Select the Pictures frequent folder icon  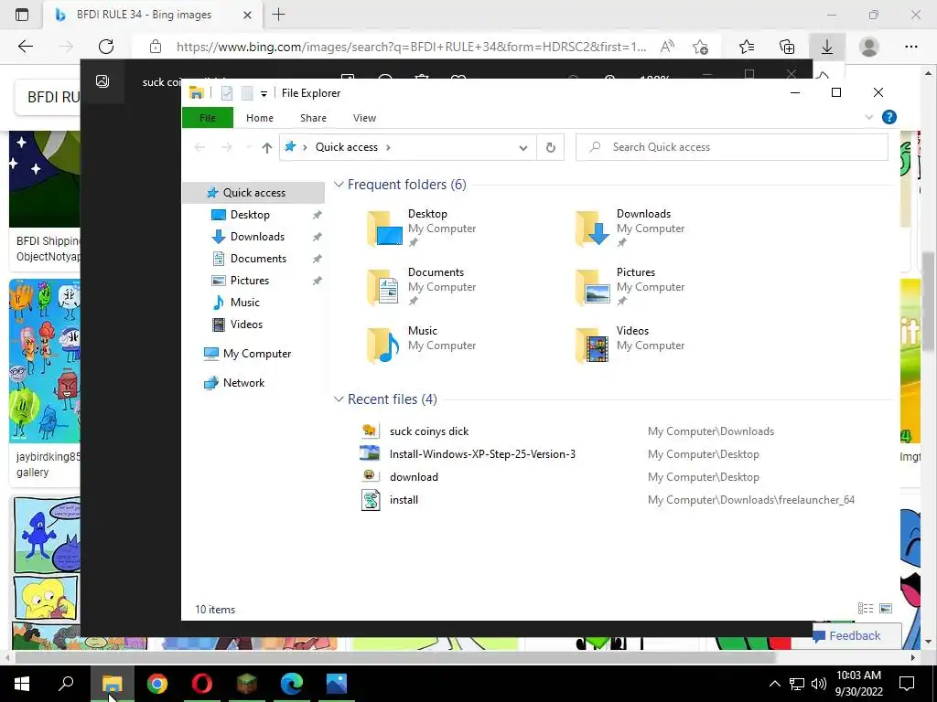[x=593, y=287]
